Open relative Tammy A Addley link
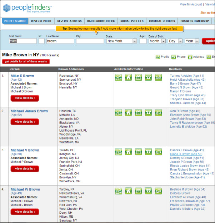The width and height of the screenshot is (215, 223). [187, 76]
